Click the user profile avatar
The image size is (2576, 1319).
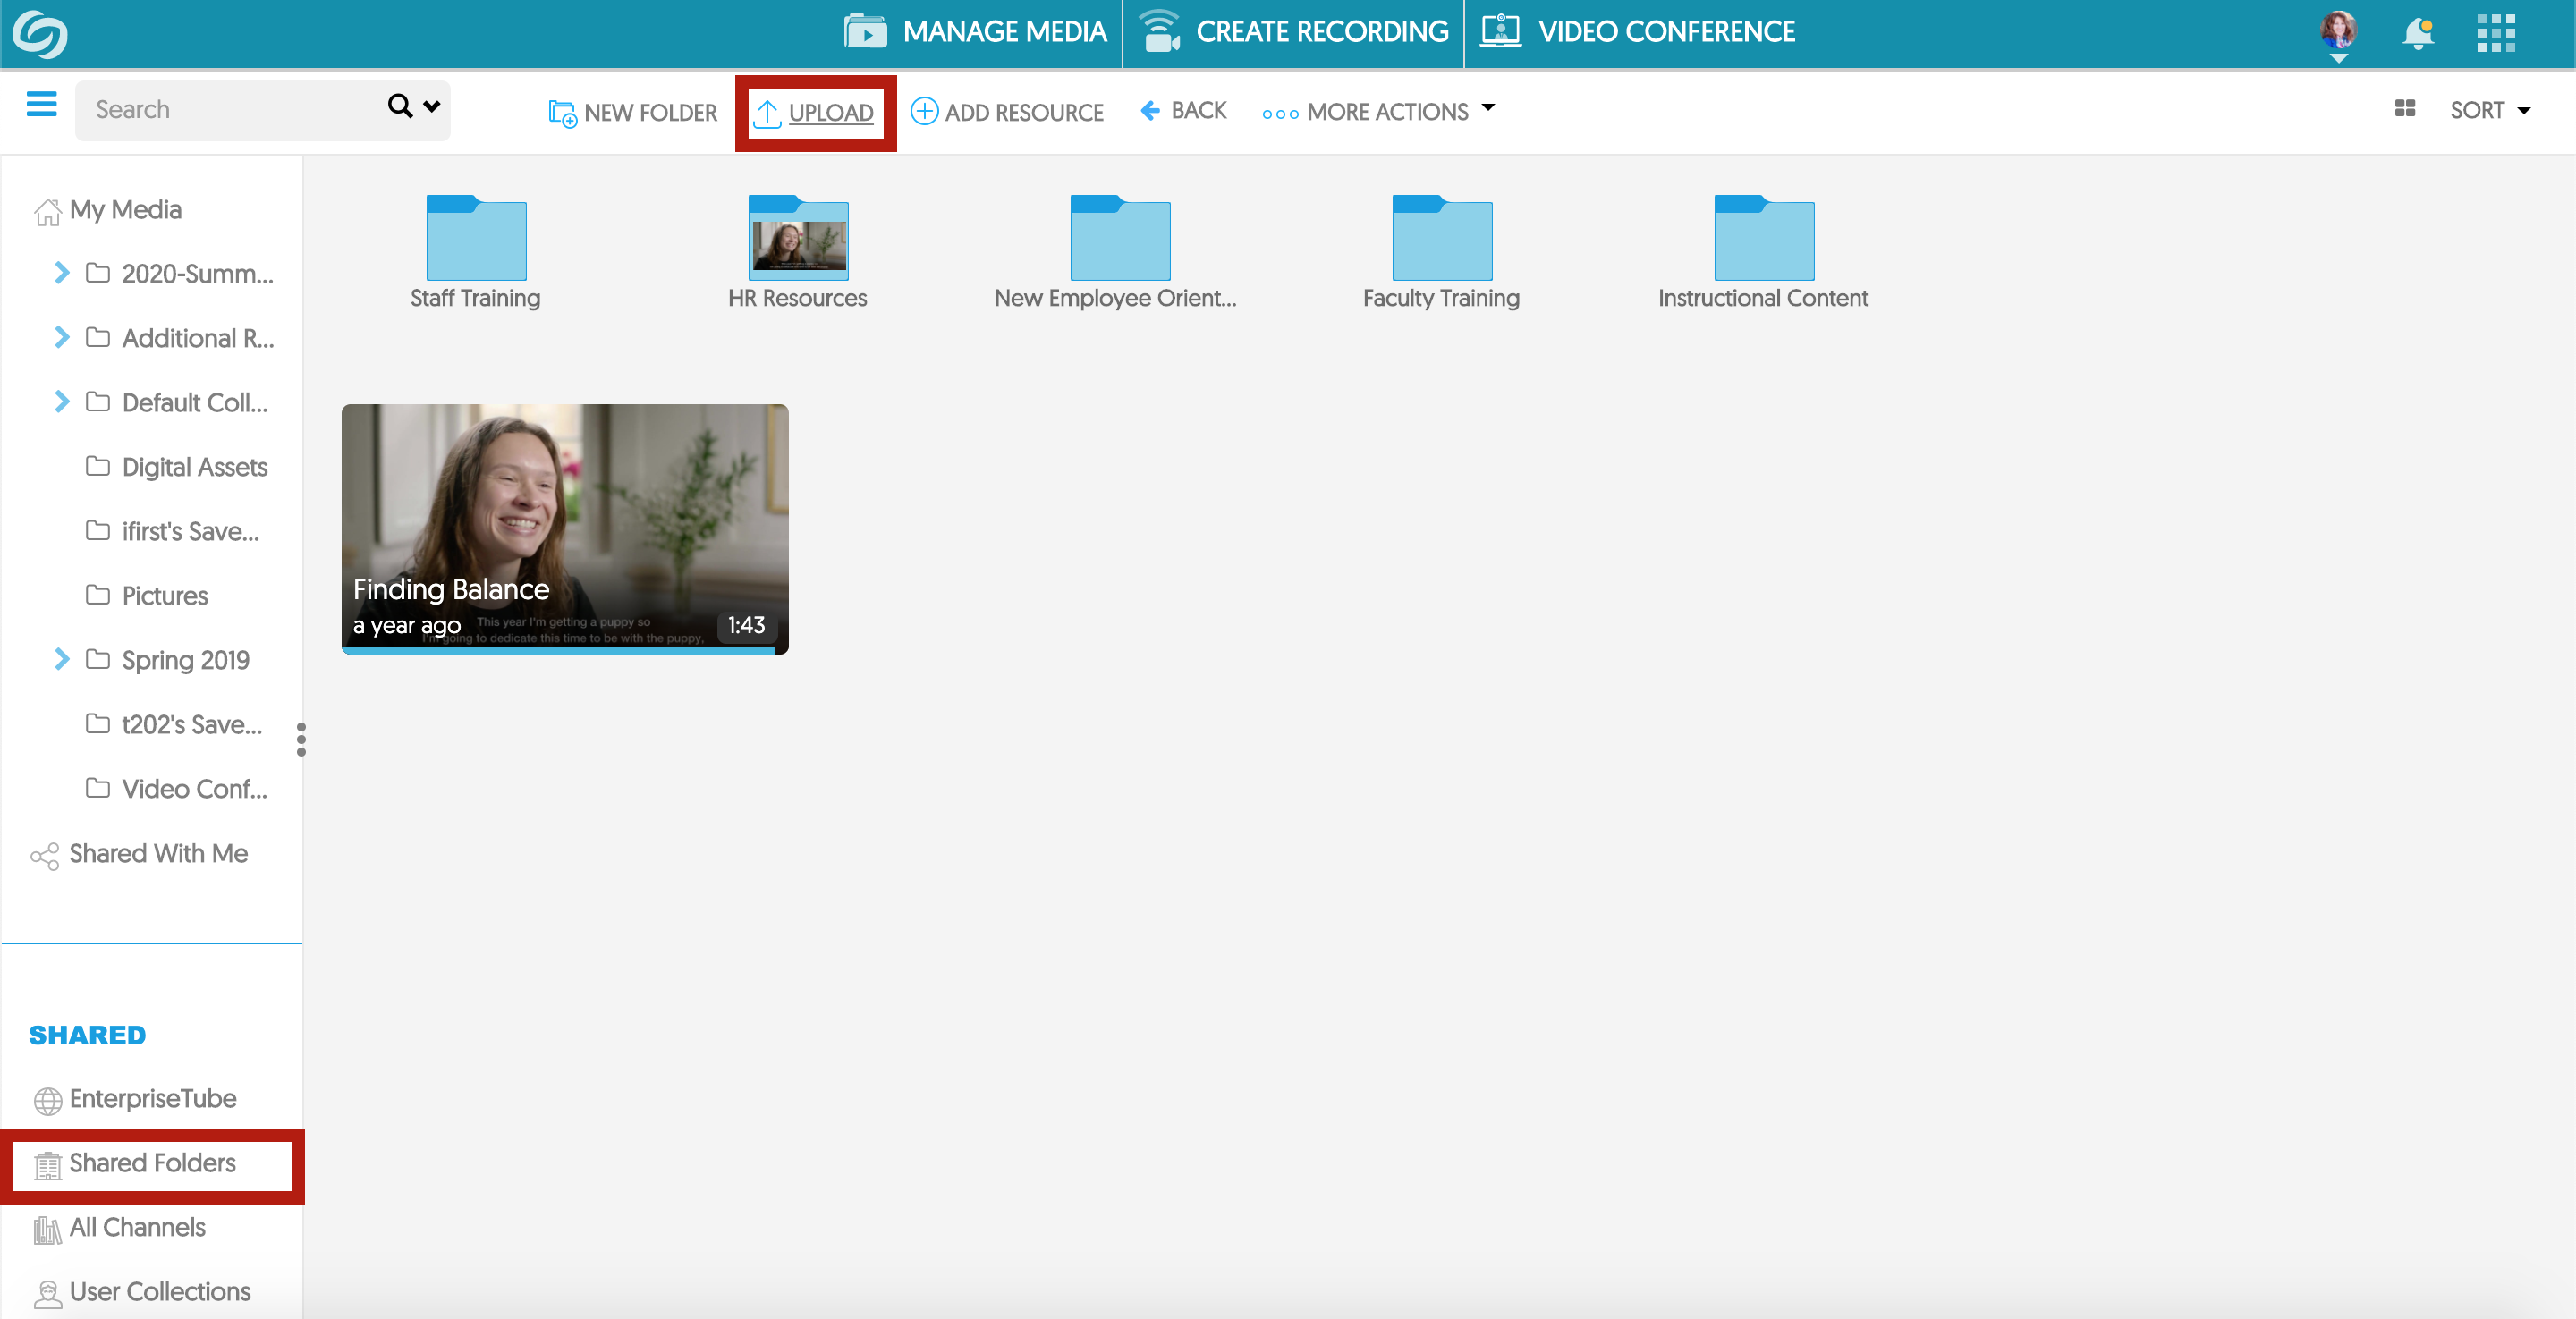[2337, 30]
